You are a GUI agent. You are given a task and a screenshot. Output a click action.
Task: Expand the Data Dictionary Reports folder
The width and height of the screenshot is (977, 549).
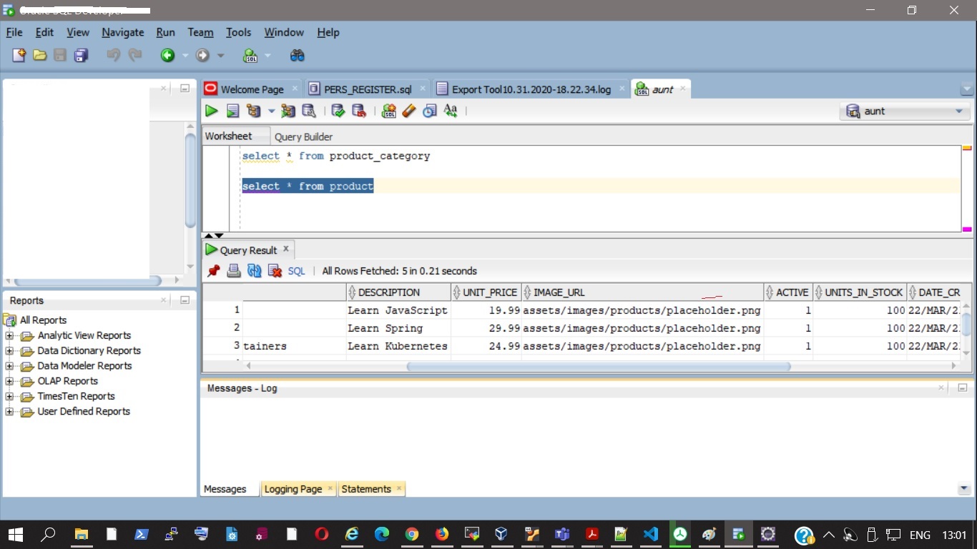tap(9, 351)
